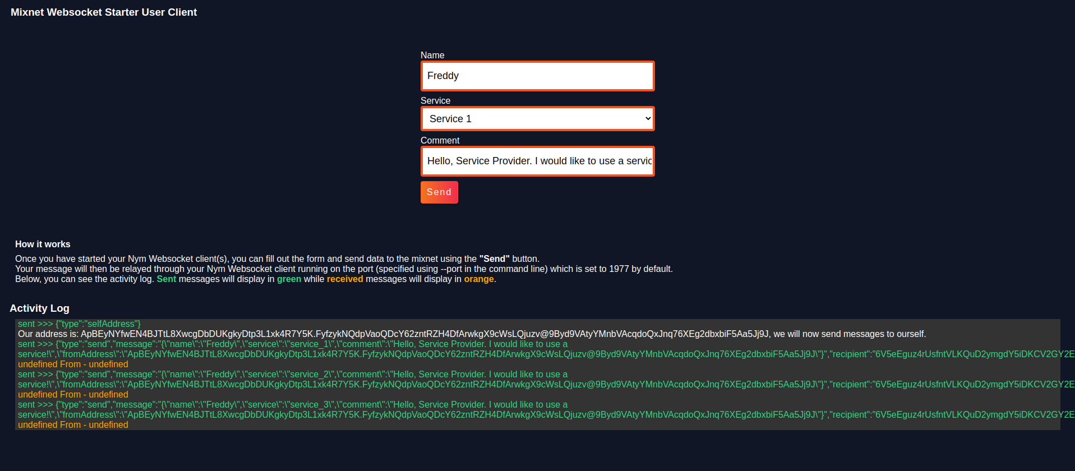The image size is (1075, 471).
Task: Click the green word Sent in instructions
Action: point(166,279)
